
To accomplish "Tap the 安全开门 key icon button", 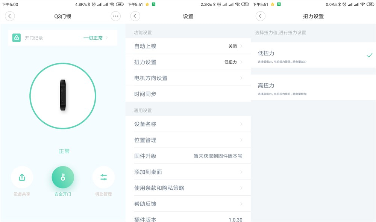I will click(62, 177).
